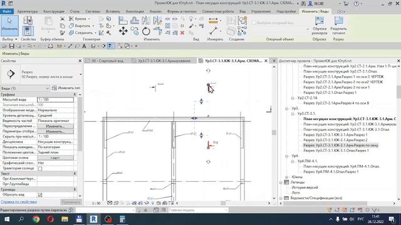Open File Explorer from the taskbar
Viewport: 401px width, 225px height.
[x=65, y=219]
